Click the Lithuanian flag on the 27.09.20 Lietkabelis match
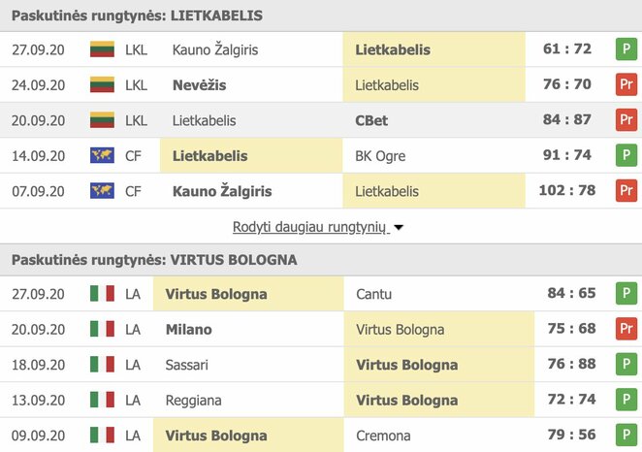The height and width of the screenshot is (452, 642). (102, 49)
